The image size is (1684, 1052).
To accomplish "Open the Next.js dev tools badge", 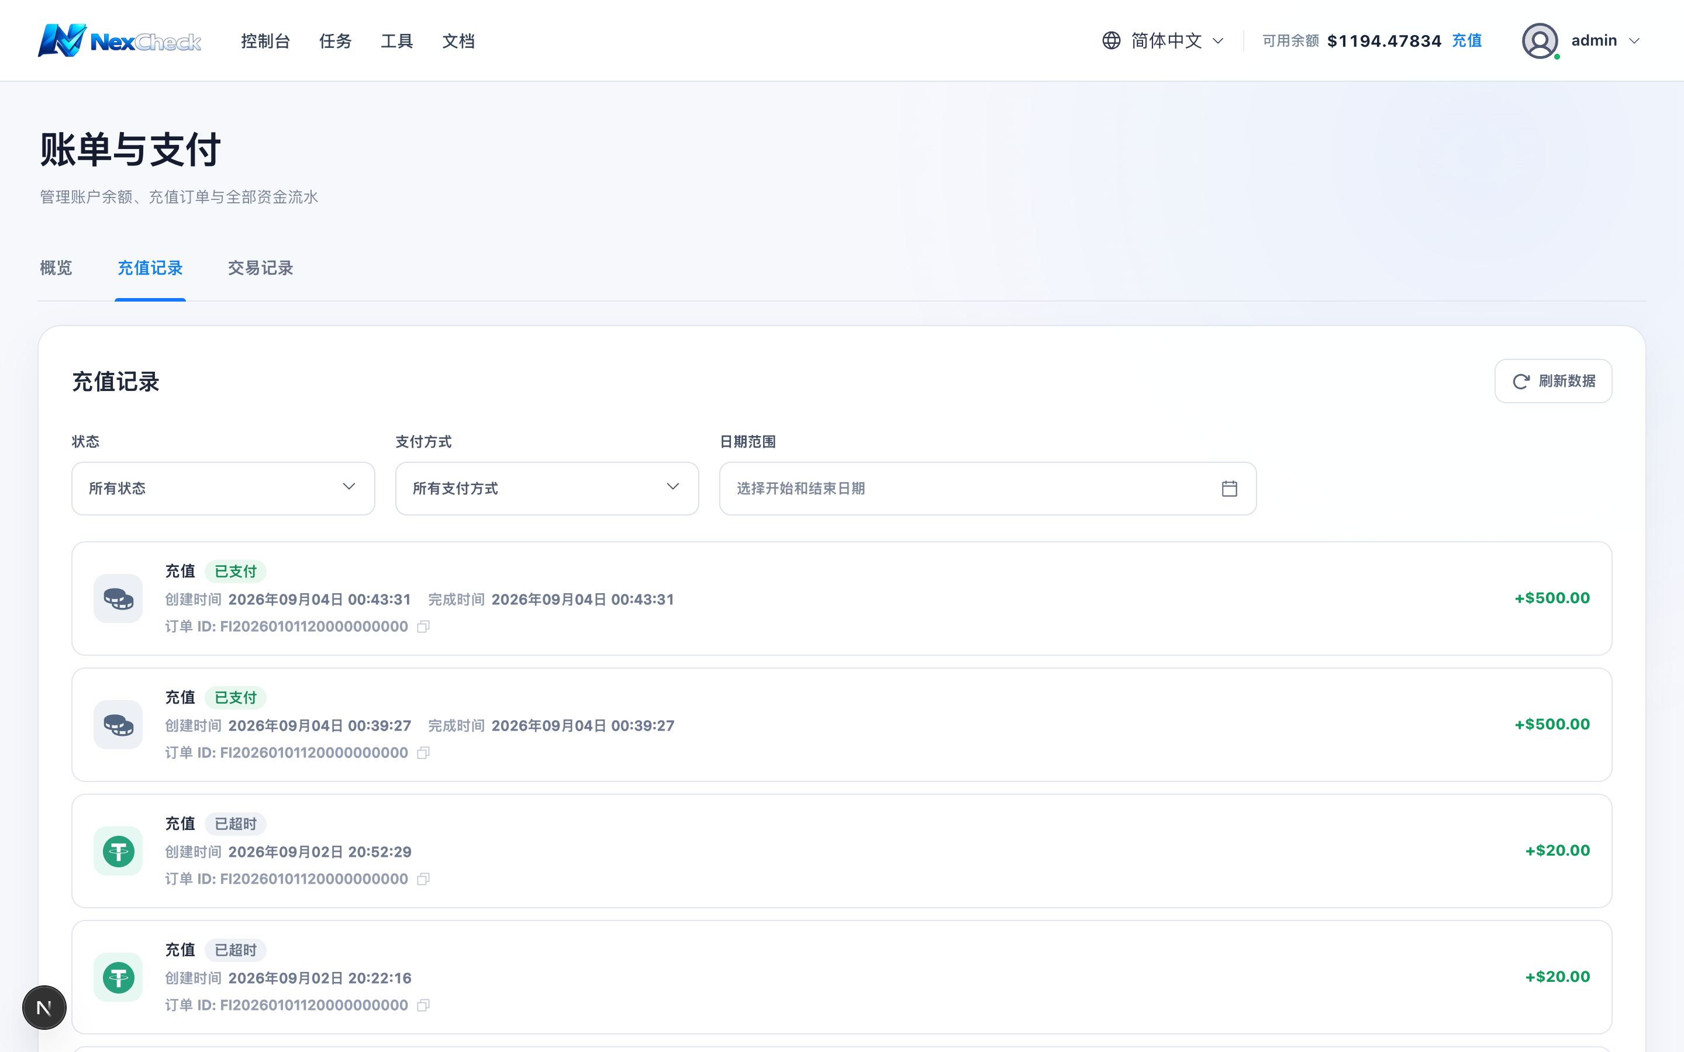I will (x=44, y=1008).
